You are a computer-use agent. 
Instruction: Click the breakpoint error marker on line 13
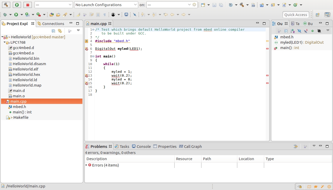click(x=87, y=76)
